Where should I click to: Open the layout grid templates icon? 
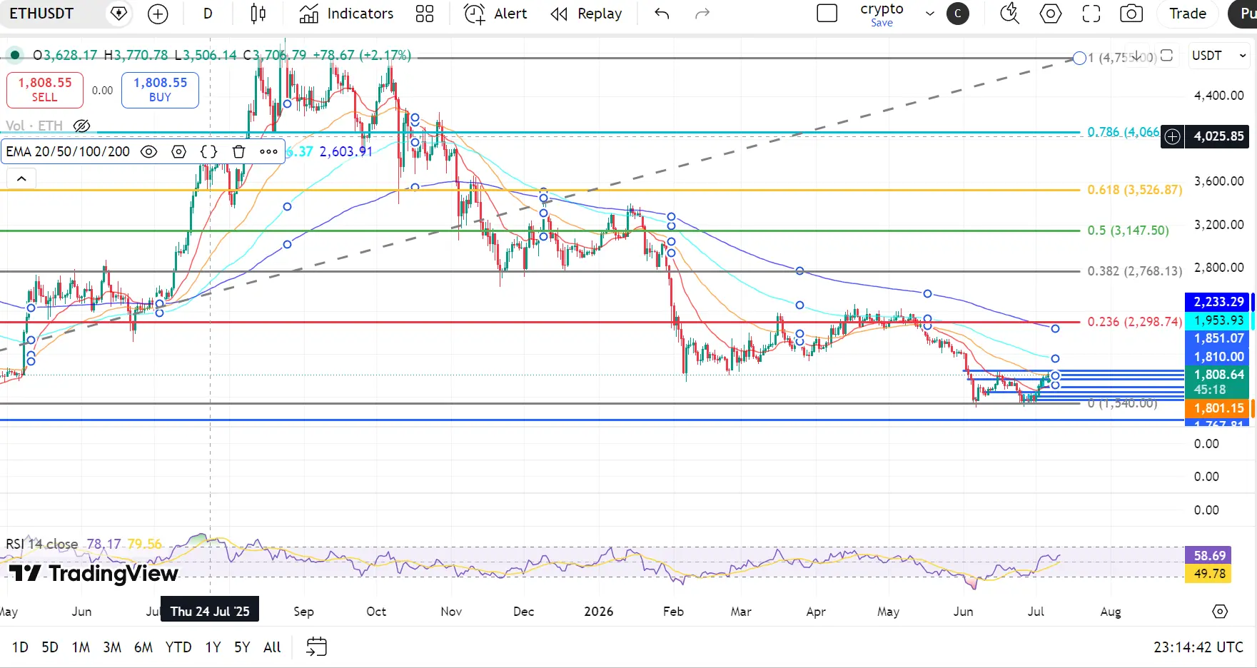point(425,14)
